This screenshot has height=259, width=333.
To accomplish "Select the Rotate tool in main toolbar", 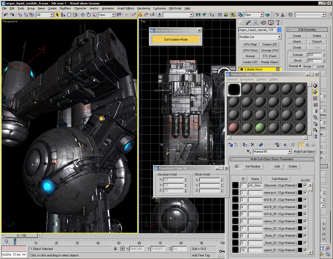I will click(x=89, y=15).
